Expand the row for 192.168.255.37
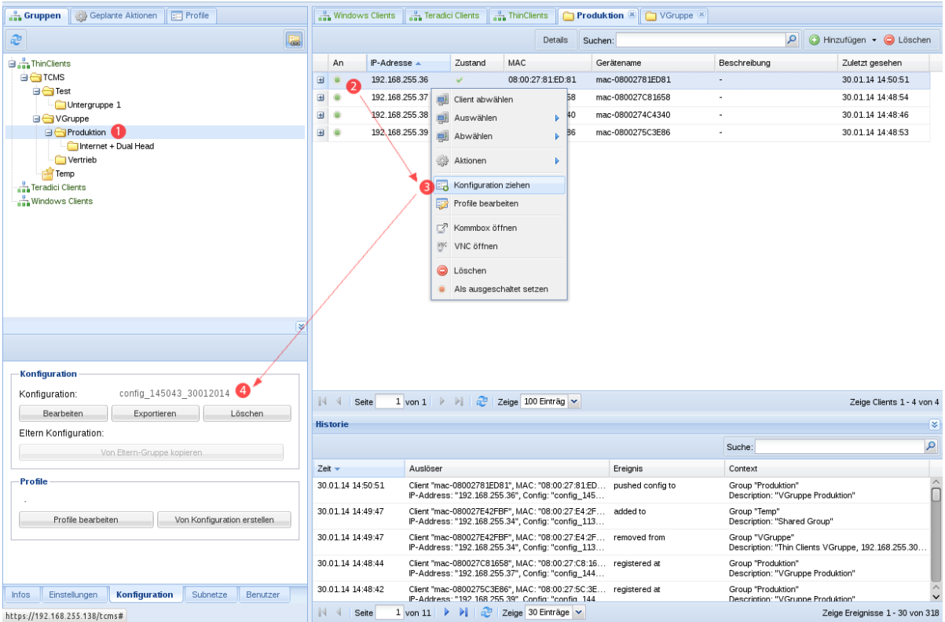The height and width of the screenshot is (622, 945). click(x=320, y=97)
